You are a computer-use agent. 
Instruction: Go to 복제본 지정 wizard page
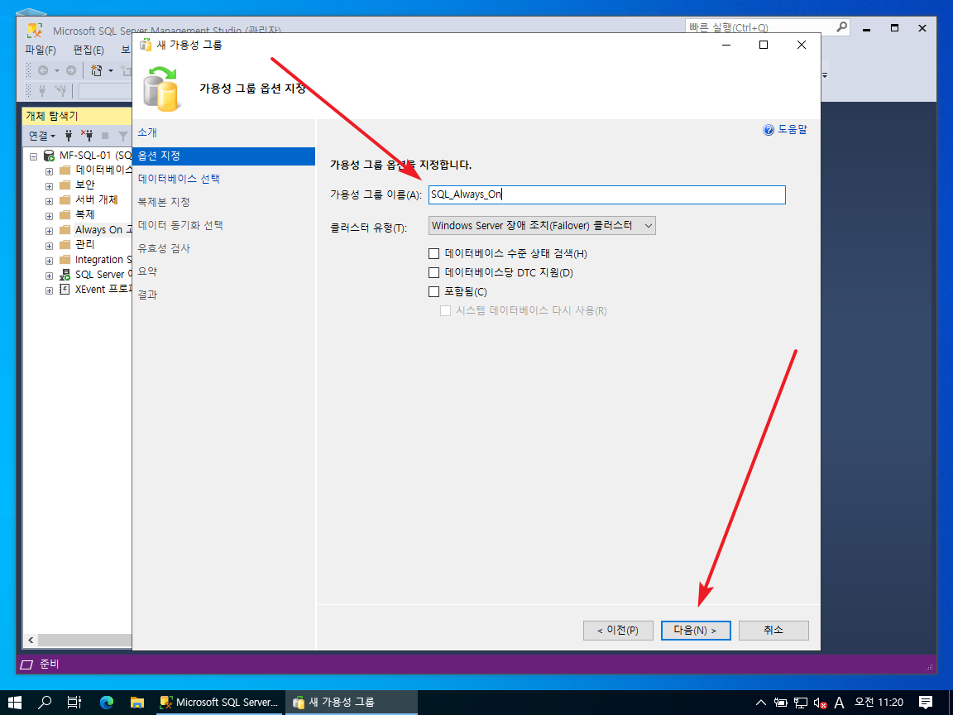[164, 202]
